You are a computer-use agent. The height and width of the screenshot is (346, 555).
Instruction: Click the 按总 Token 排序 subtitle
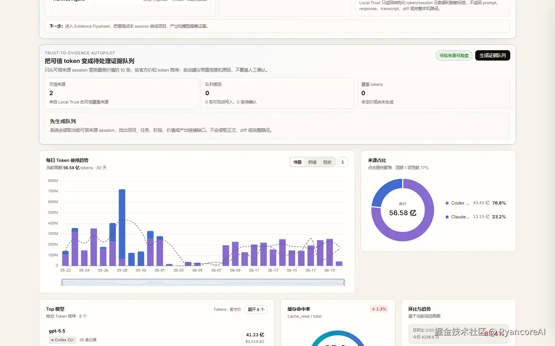pyautogui.click(x=67, y=316)
